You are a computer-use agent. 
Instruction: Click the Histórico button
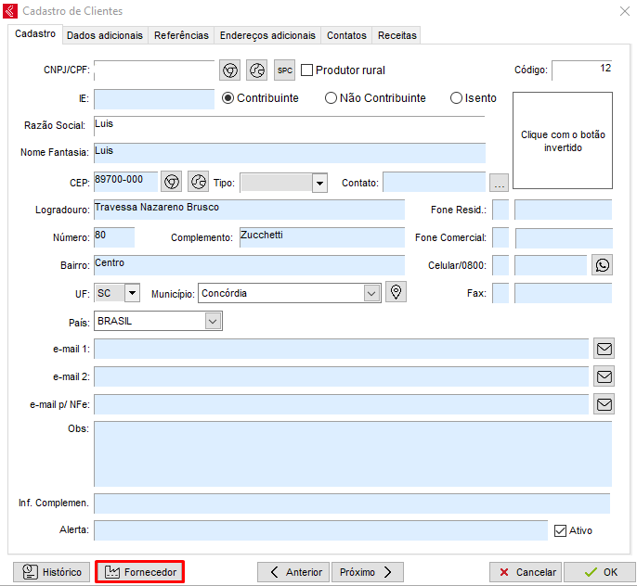tap(52, 572)
